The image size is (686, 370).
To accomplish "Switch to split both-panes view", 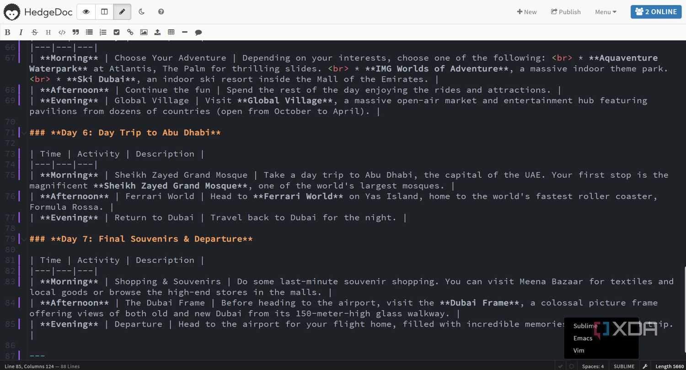I will coord(104,12).
